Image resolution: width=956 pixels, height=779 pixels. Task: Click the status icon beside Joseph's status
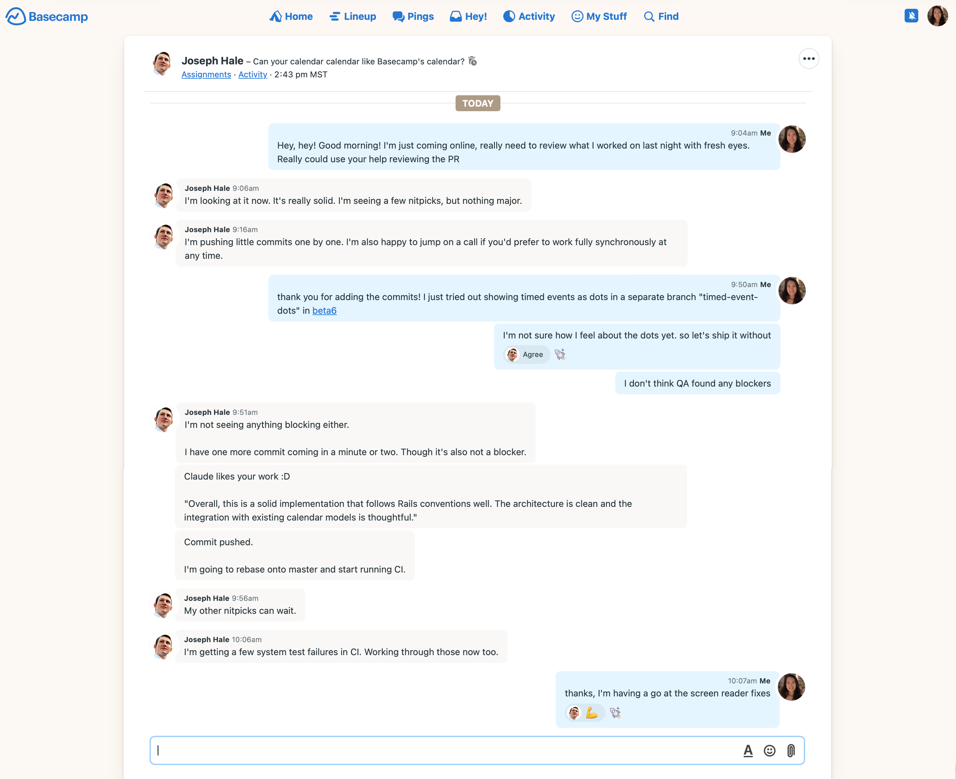tap(472, 61)
